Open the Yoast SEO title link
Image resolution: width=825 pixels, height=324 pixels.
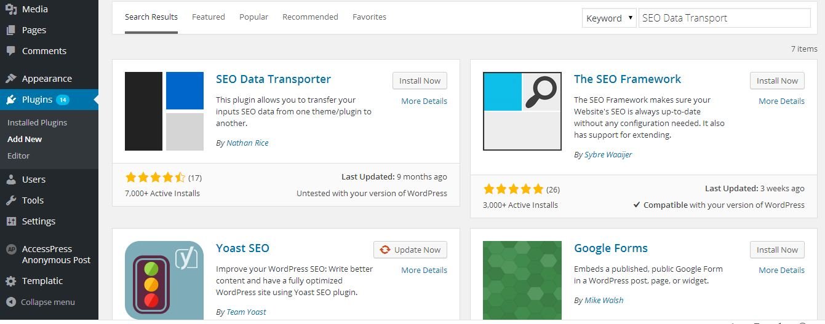[242, 248]
